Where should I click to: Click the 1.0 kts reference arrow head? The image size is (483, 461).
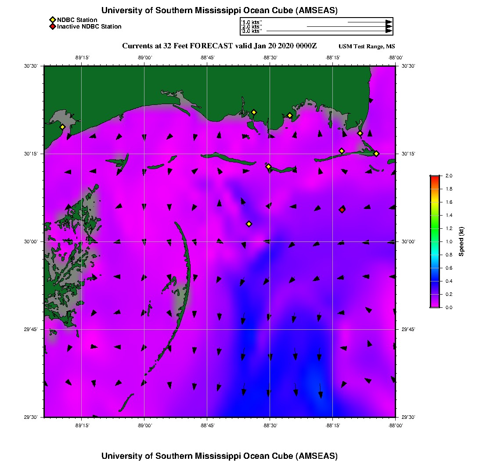(x=389, y=22)
